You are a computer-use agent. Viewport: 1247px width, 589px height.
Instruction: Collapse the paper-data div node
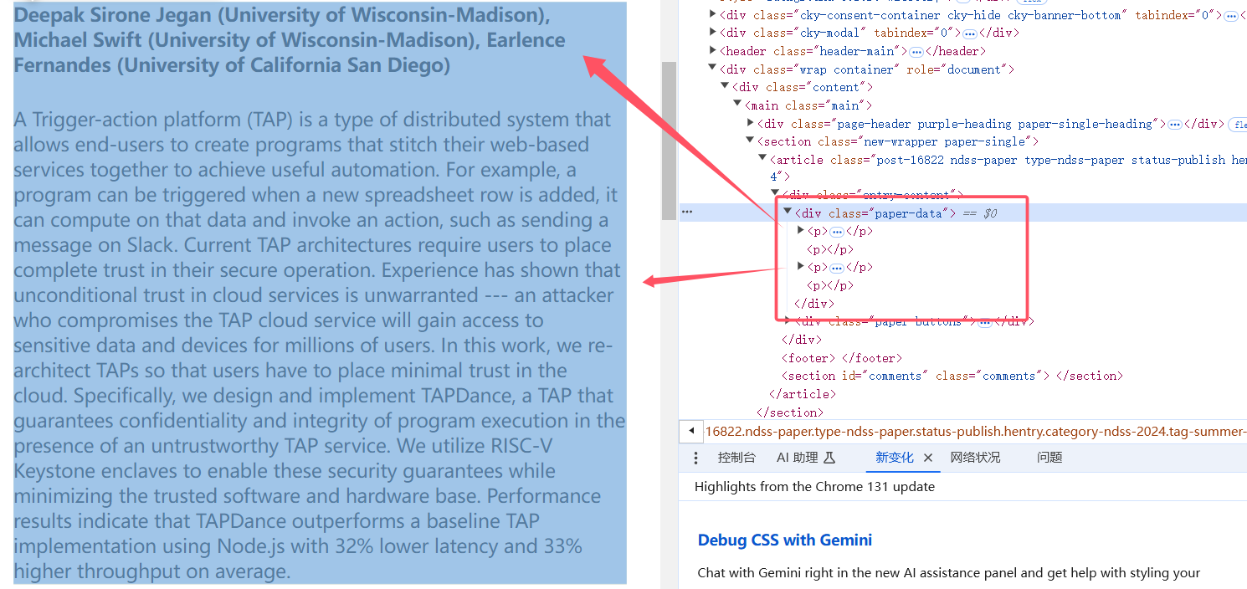[787, 213]
